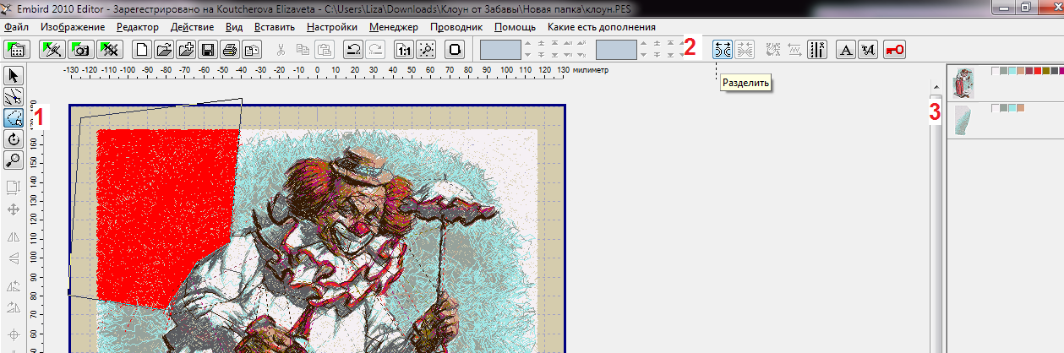The width and height of the screenshot is (1064, 353).
Task: Open the Менеджер menu
Action: pos(393,27)
